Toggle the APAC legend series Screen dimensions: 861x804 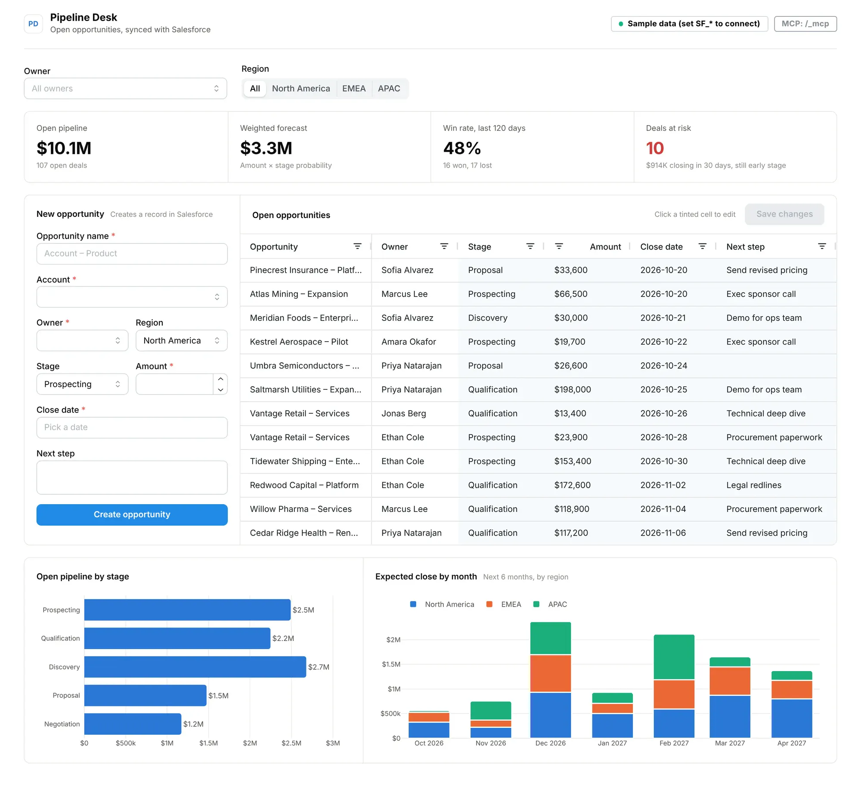click(x=550, y=604)
